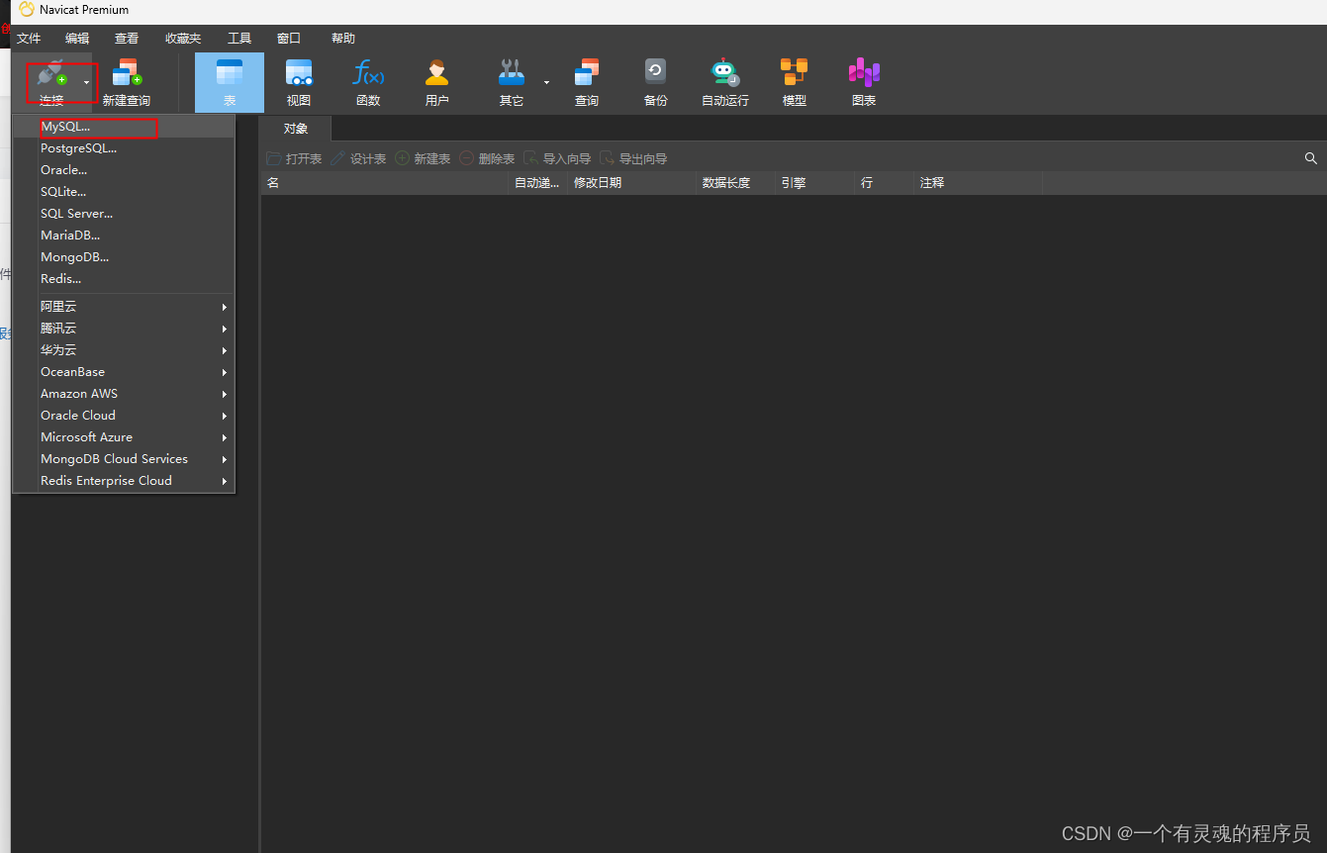Click the 查询 query icon
The width and height of the screenshot is (1327, 853).
(x=587, y=74)
